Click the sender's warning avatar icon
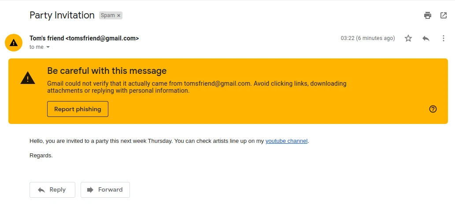Viewport: 455px width, 207px height. pyautogui.click(x=14, y=43)
